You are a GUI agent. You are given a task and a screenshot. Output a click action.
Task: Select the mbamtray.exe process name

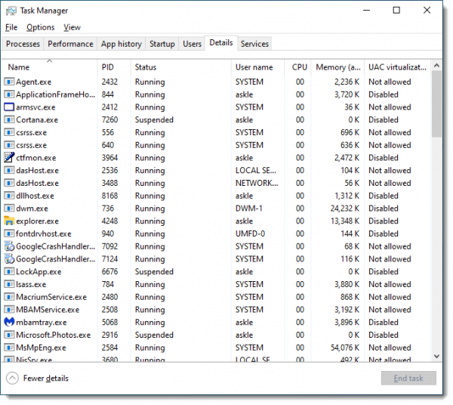42,323
